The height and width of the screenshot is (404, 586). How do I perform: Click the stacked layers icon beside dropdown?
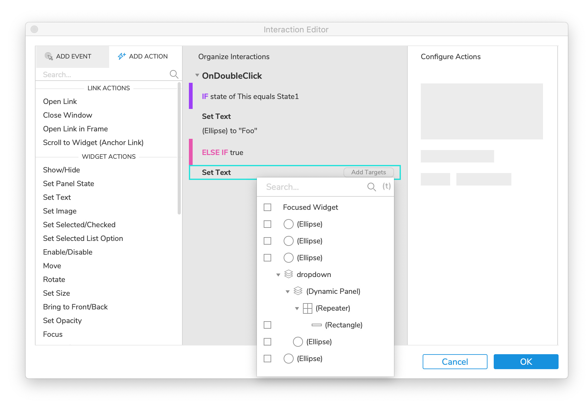288,274
